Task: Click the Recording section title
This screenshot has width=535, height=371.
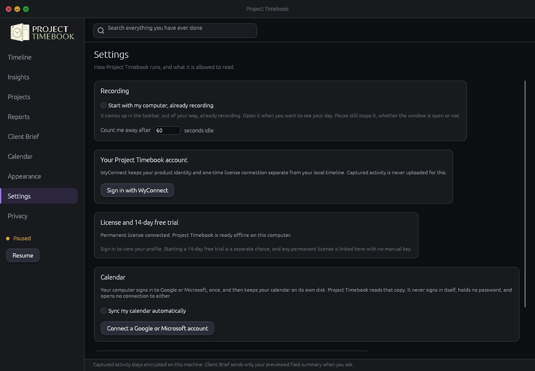Action: pos(115,91)
